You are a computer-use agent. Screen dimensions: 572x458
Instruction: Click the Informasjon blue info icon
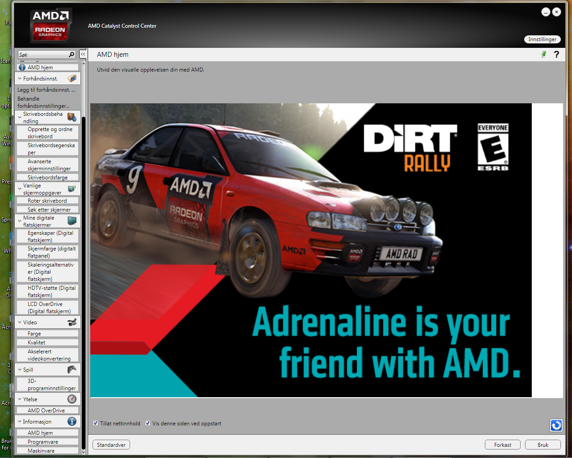point(72,421)
